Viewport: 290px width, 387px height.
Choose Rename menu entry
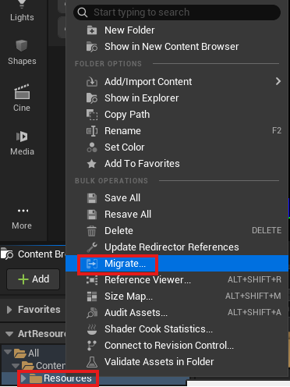point(177,131)
